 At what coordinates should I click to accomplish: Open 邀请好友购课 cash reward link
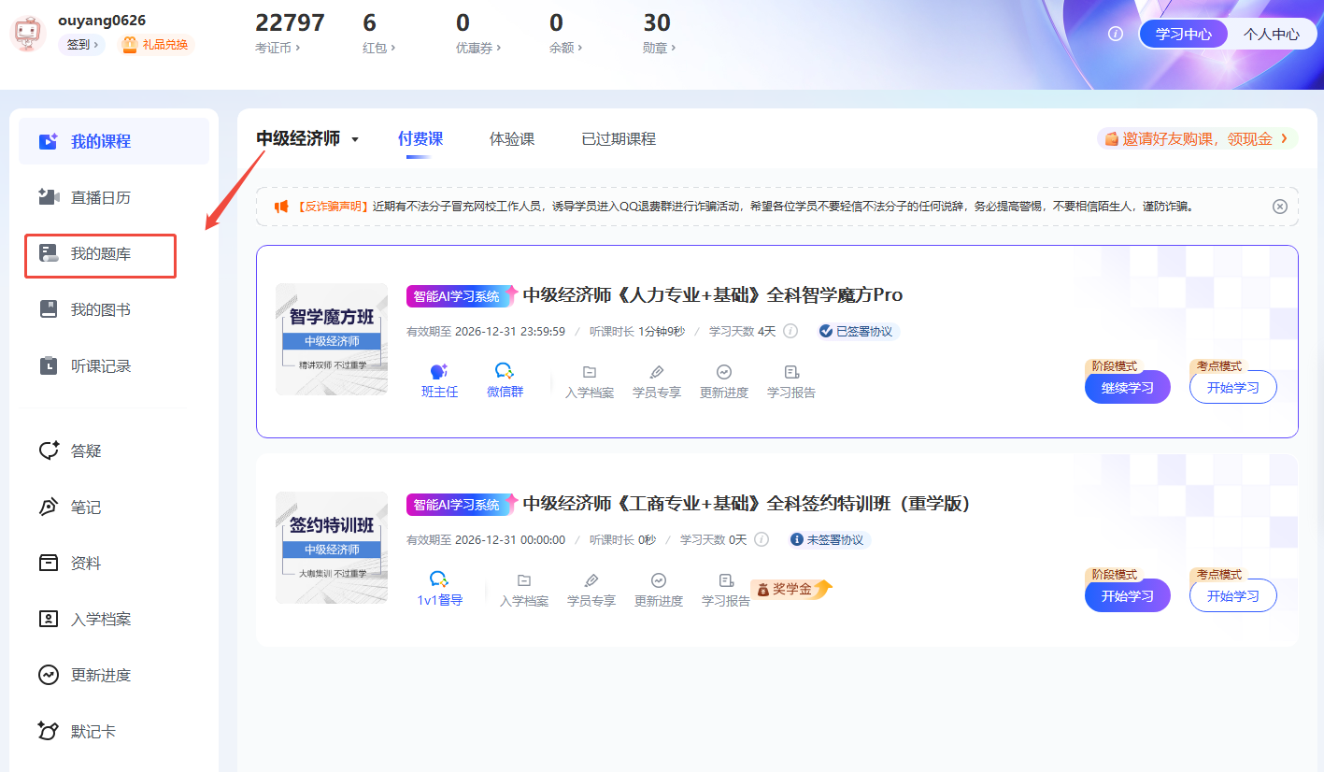point(1197,139)
